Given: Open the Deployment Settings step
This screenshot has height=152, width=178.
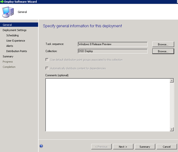Looking at the screenshot, I should click(x=15, y=30).
